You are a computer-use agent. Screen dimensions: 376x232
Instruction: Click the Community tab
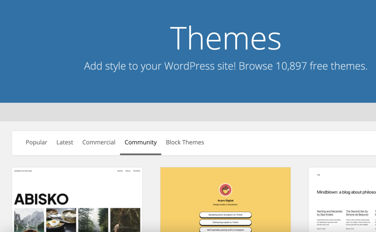[140, 142]
